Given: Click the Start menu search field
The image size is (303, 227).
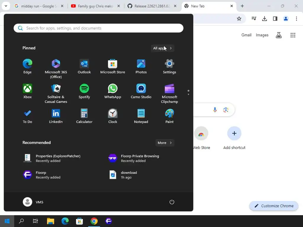Looking at the screenshot, I should (x=98, y=28).
